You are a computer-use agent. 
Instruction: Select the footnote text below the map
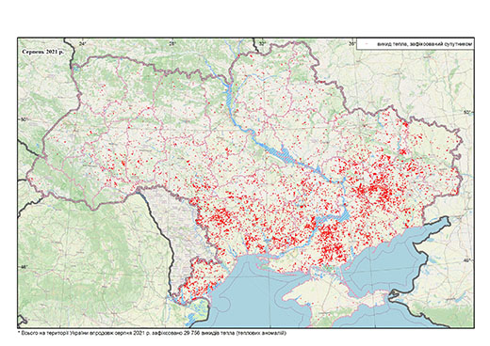click(x=153, y=333)
